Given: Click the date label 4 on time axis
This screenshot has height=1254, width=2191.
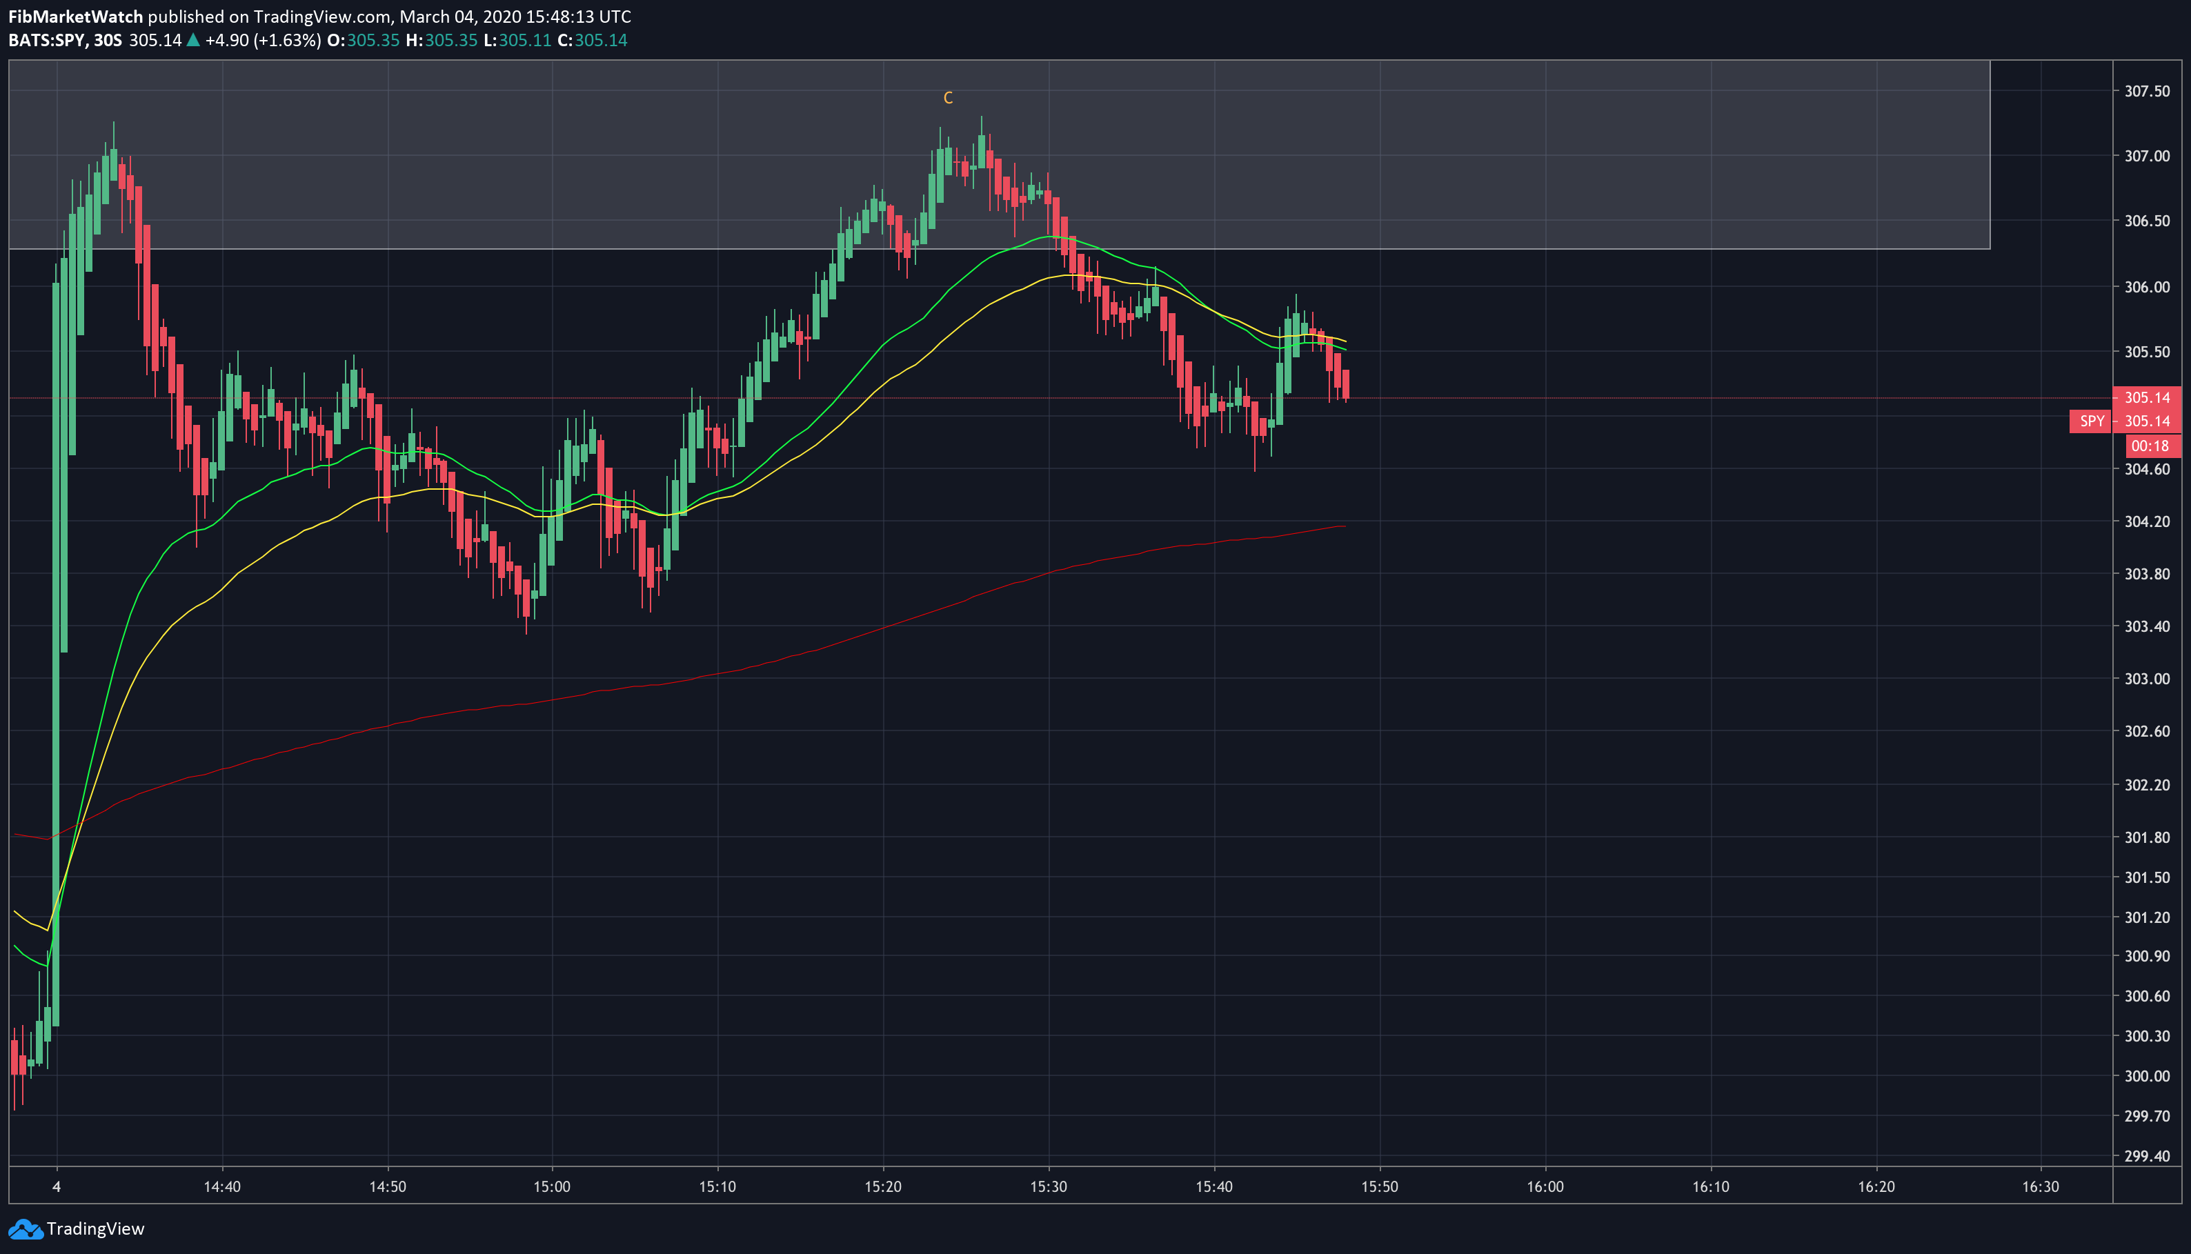Looking at the screenshot, I should (x=57, y=1187).
